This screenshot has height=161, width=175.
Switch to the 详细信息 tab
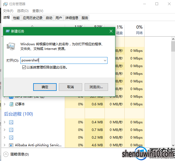72,18
